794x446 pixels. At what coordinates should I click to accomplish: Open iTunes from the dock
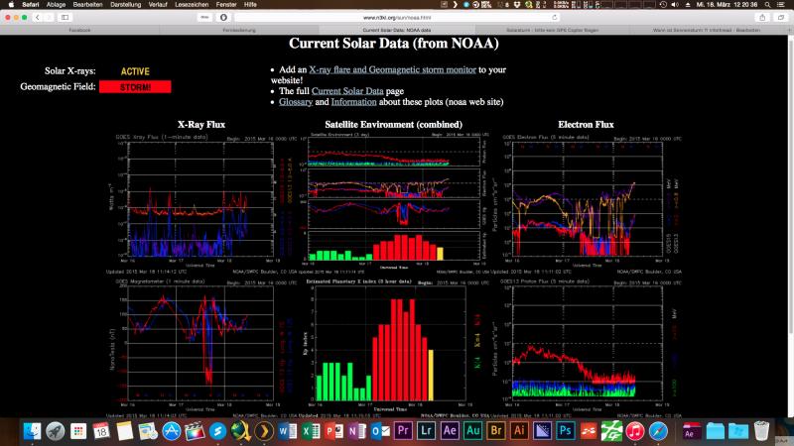[x=635, y=431]
